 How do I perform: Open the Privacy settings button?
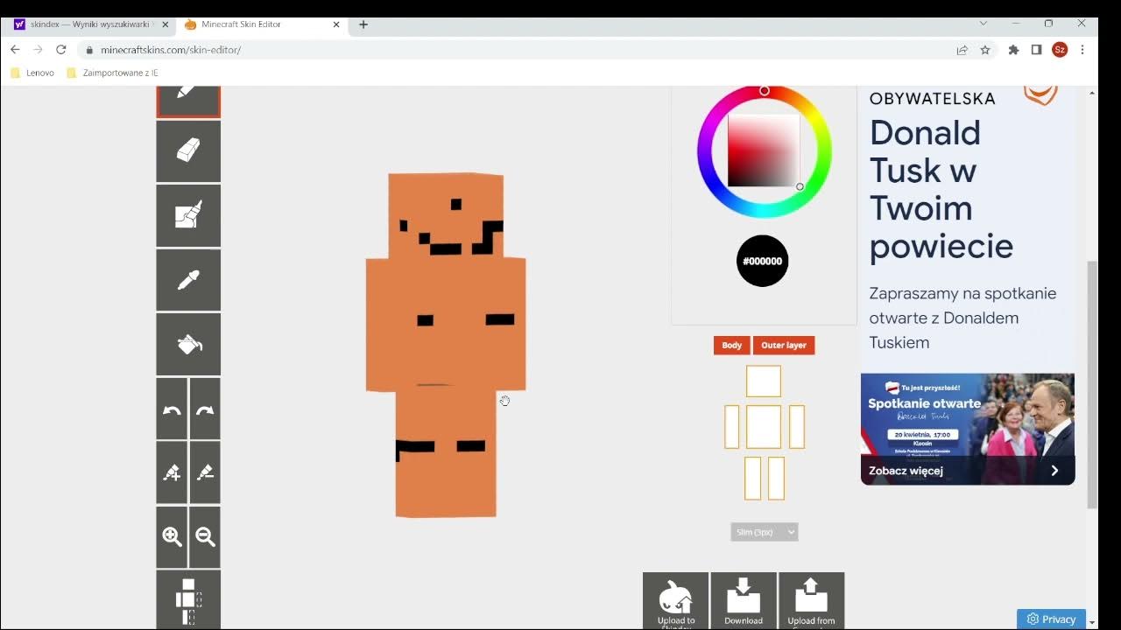[1051, 619]
